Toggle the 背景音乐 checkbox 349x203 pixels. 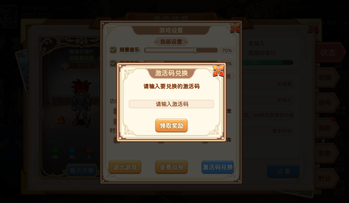(x=113, y=50)
